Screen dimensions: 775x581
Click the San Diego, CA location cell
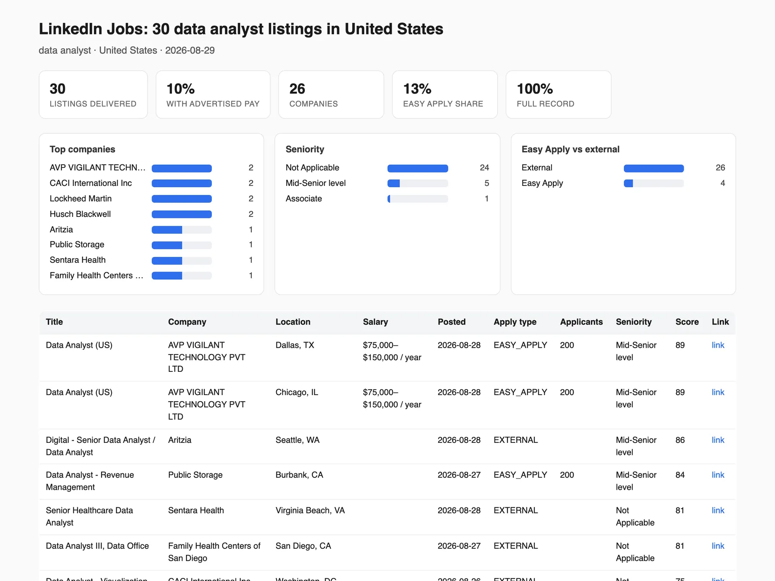tap(303, 546)
